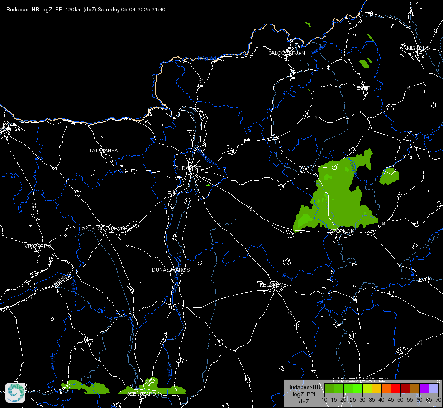Select the 55-60 dBZ brown legend swatch

coord(415,389)
